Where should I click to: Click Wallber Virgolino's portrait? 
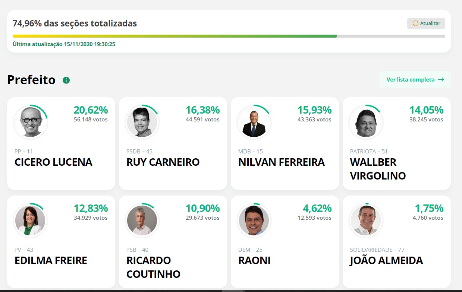pos(366,122)
